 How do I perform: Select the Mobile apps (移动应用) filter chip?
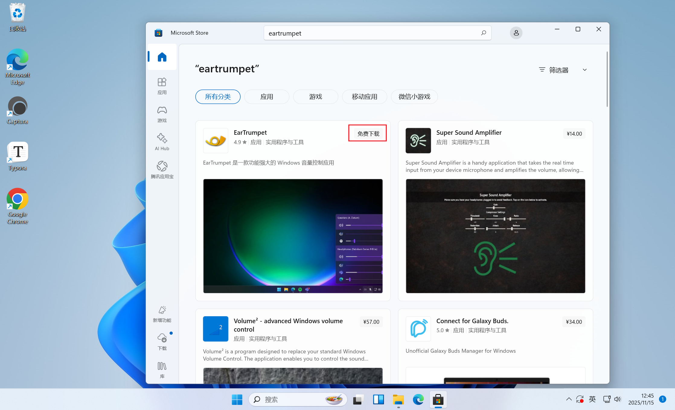364,97
